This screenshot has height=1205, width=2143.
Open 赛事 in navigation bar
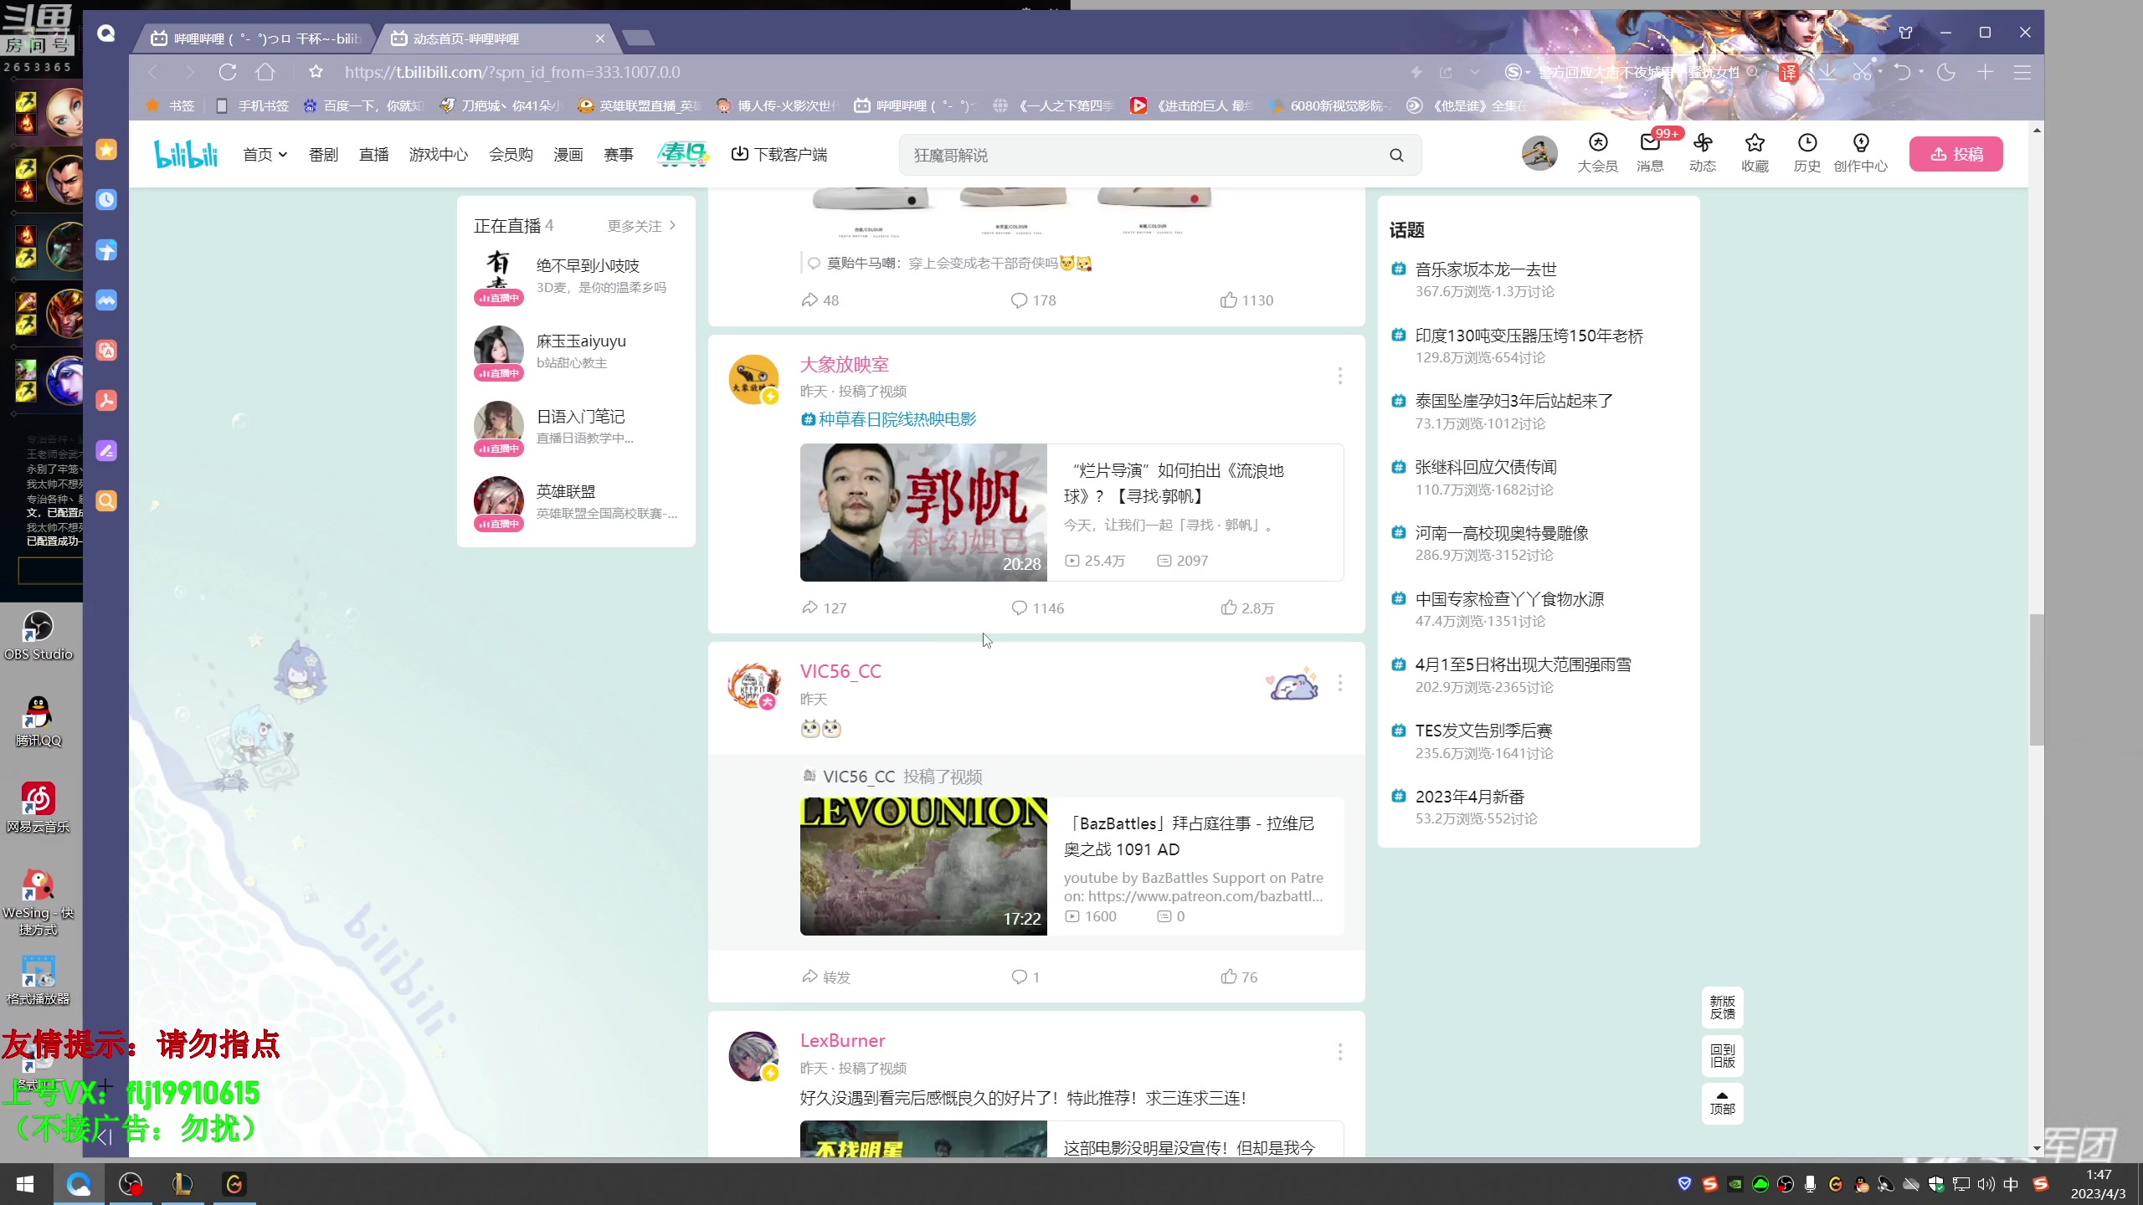tap(619, 154)
